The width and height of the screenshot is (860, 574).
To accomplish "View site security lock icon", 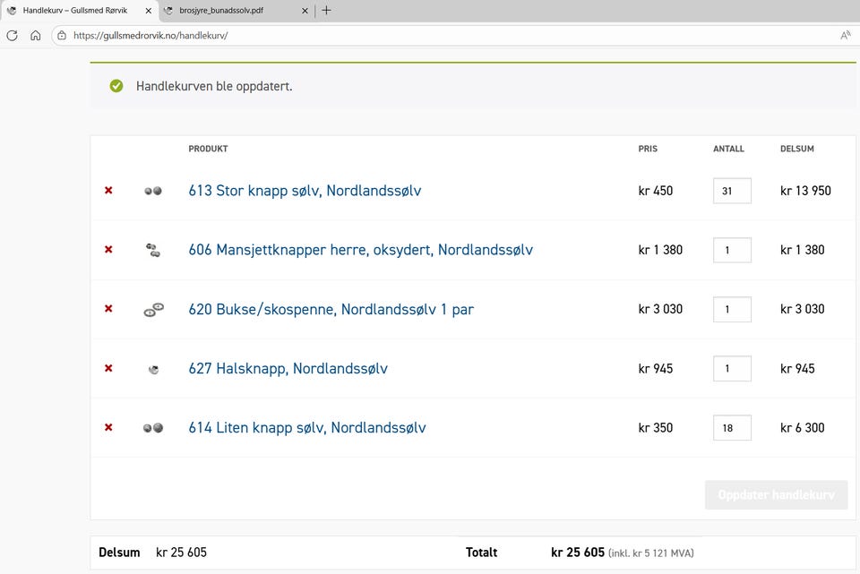I will [62, 36].
